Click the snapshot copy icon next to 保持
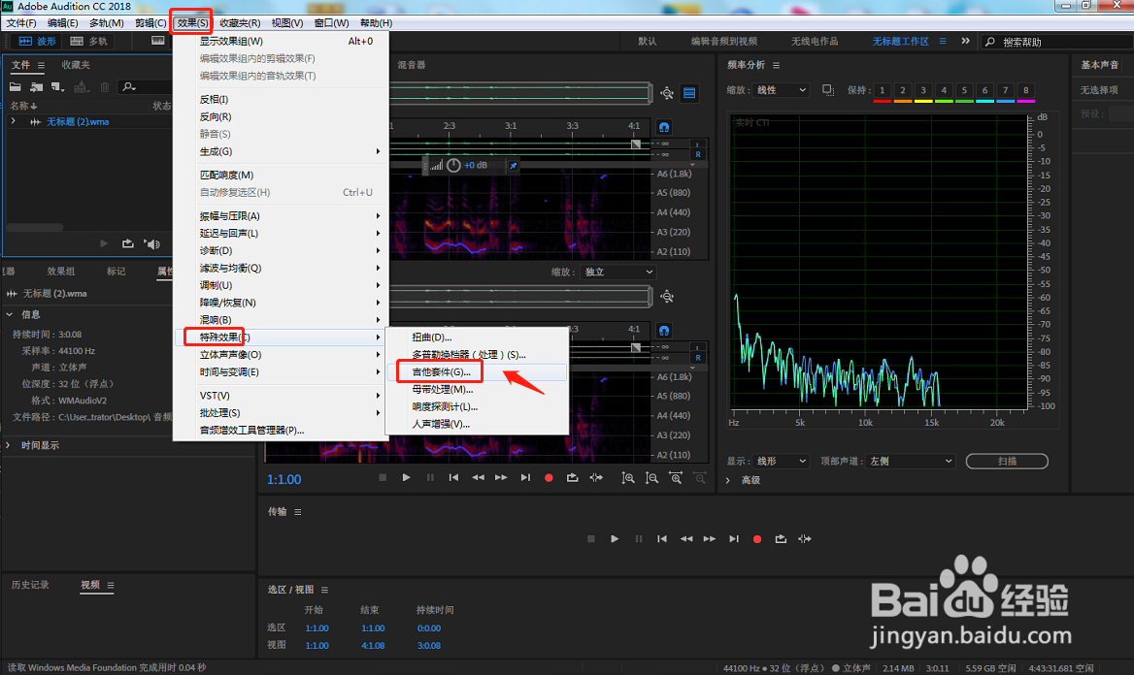Screen dimensions: 1134x675 coord(828,90)
